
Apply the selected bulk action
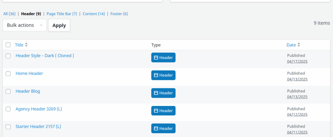tap(59, 25)
